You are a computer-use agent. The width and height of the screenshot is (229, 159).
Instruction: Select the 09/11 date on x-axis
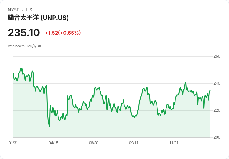(x=134, y=143)
